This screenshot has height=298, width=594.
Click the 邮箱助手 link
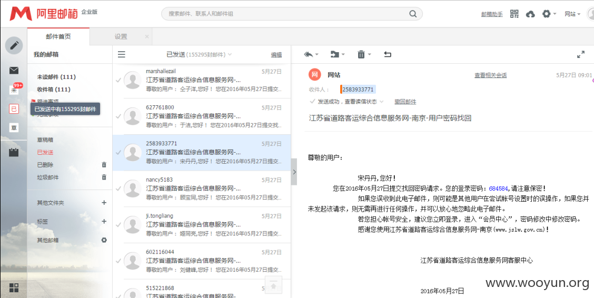point(492,14)
